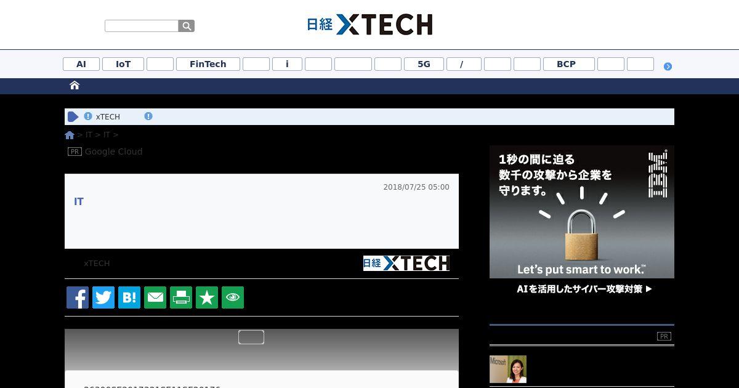Bookmark article with Hatena B!
This screenshot has width=739, height=388.
point(129,297)
